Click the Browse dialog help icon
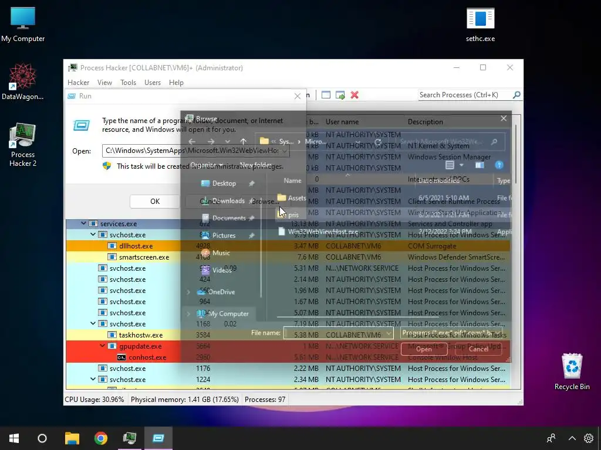This screenshot has width=601, height=450. [x=499, y=165]
